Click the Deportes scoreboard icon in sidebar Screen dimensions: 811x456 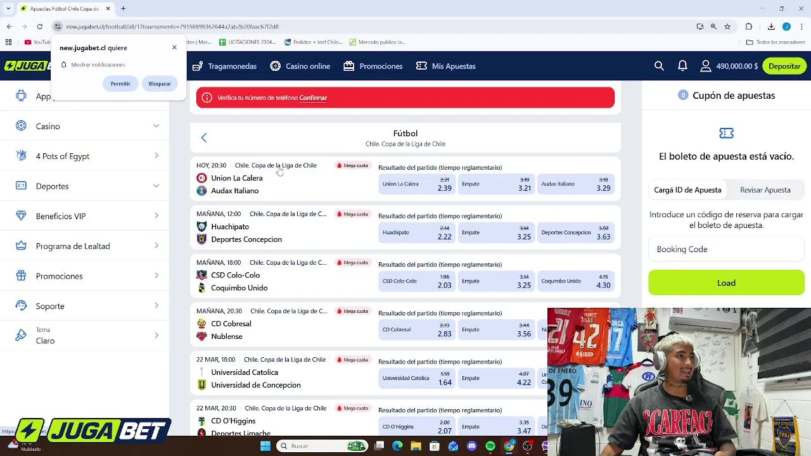tap(22, 186)
